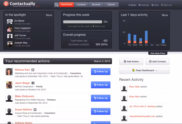
Task: Click More in the spotlight panel
Action: coord(49,15)
